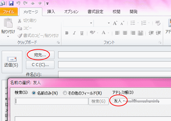Open the highlight color dropdown arrow

[x=97, y=33]
